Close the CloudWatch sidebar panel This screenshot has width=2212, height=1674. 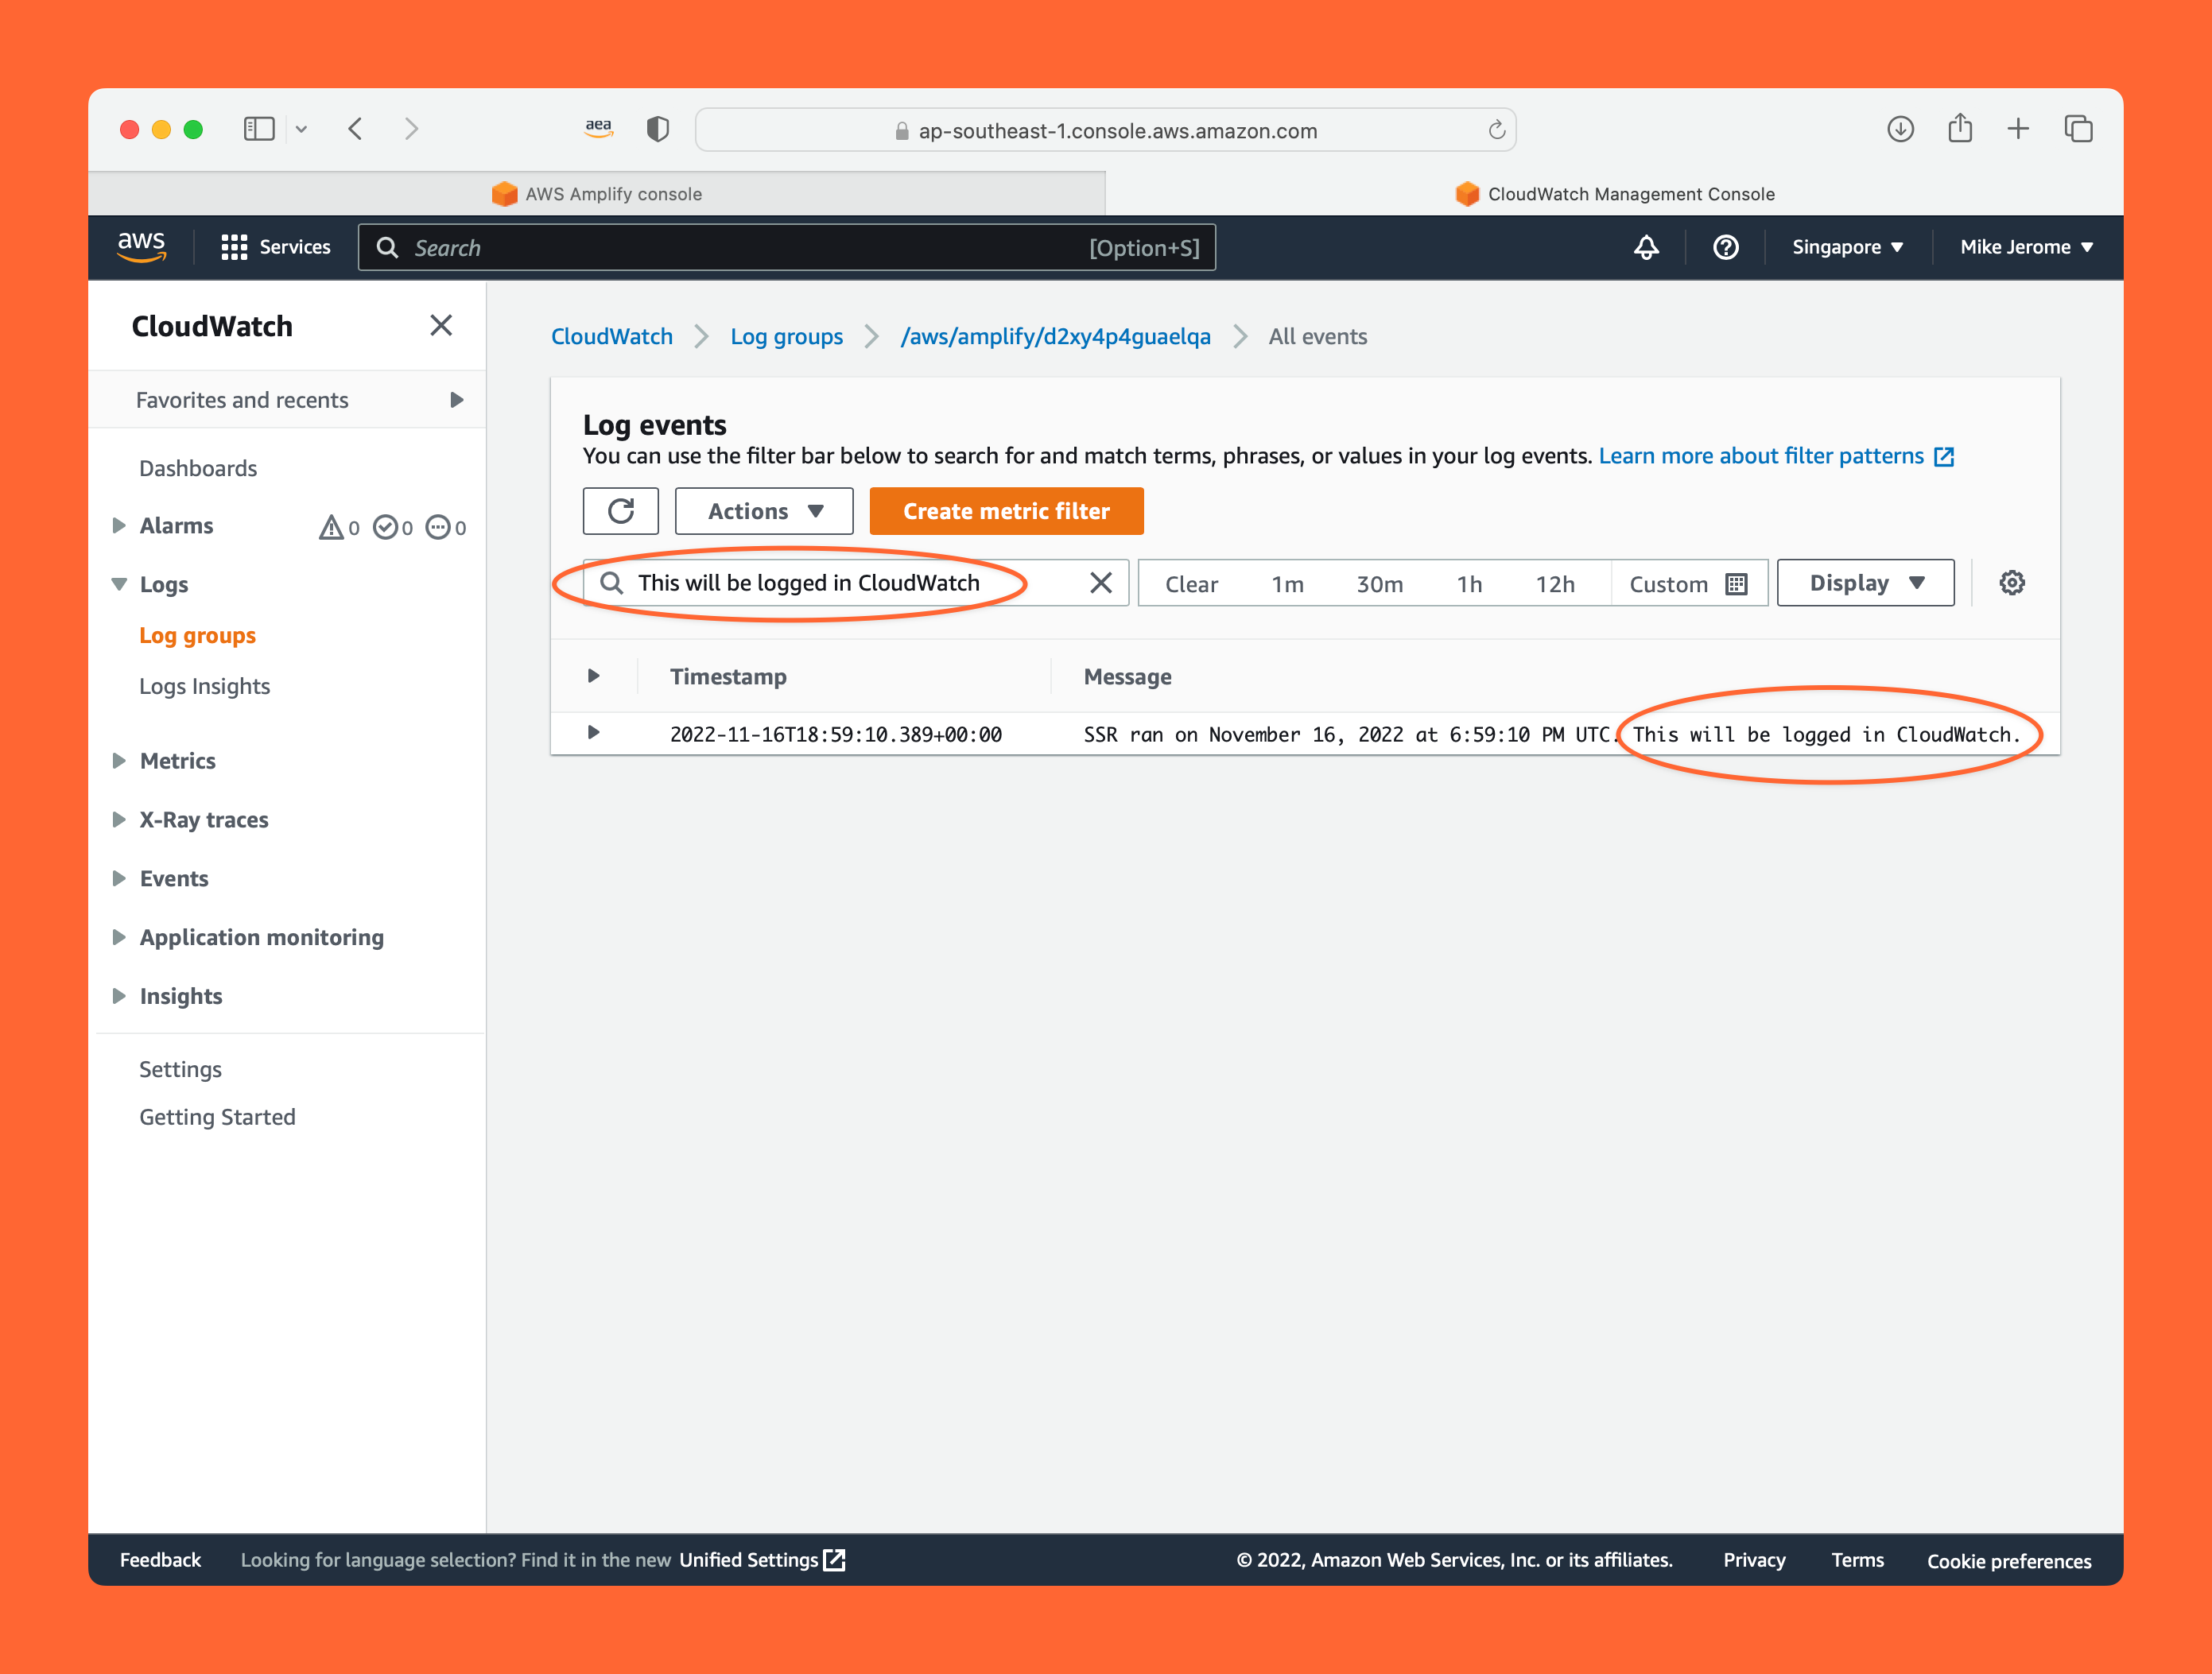tap(441, 326)
